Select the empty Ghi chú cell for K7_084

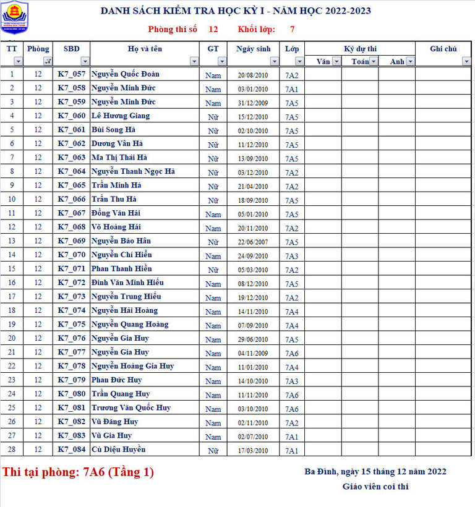point(443,449)
